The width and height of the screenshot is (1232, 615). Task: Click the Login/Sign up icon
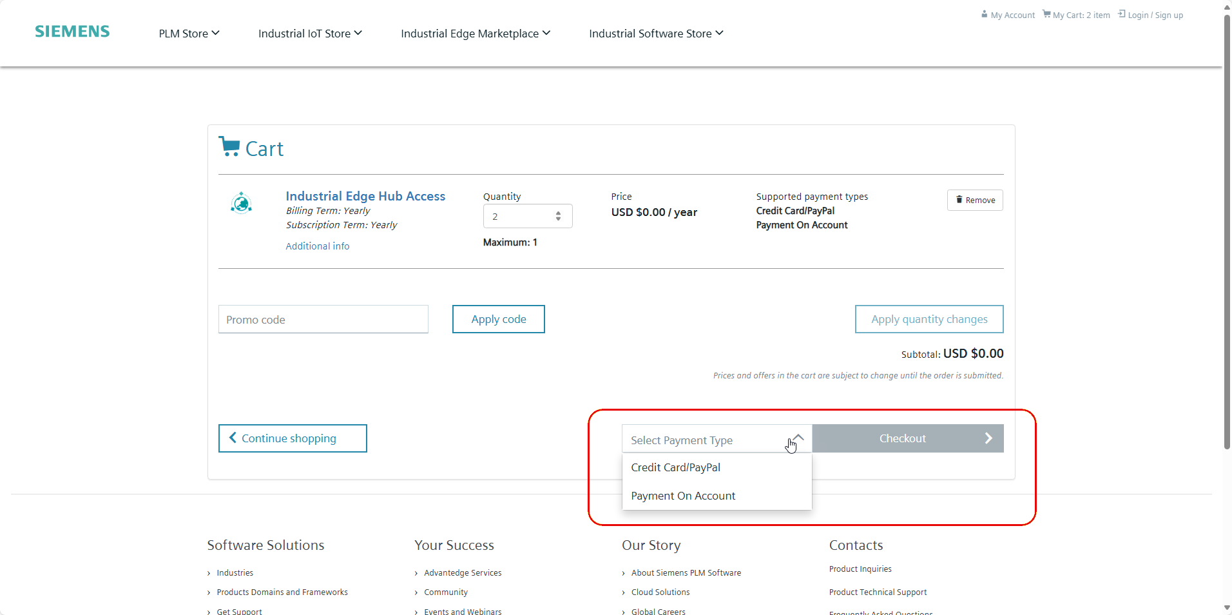click(1122, 14)
